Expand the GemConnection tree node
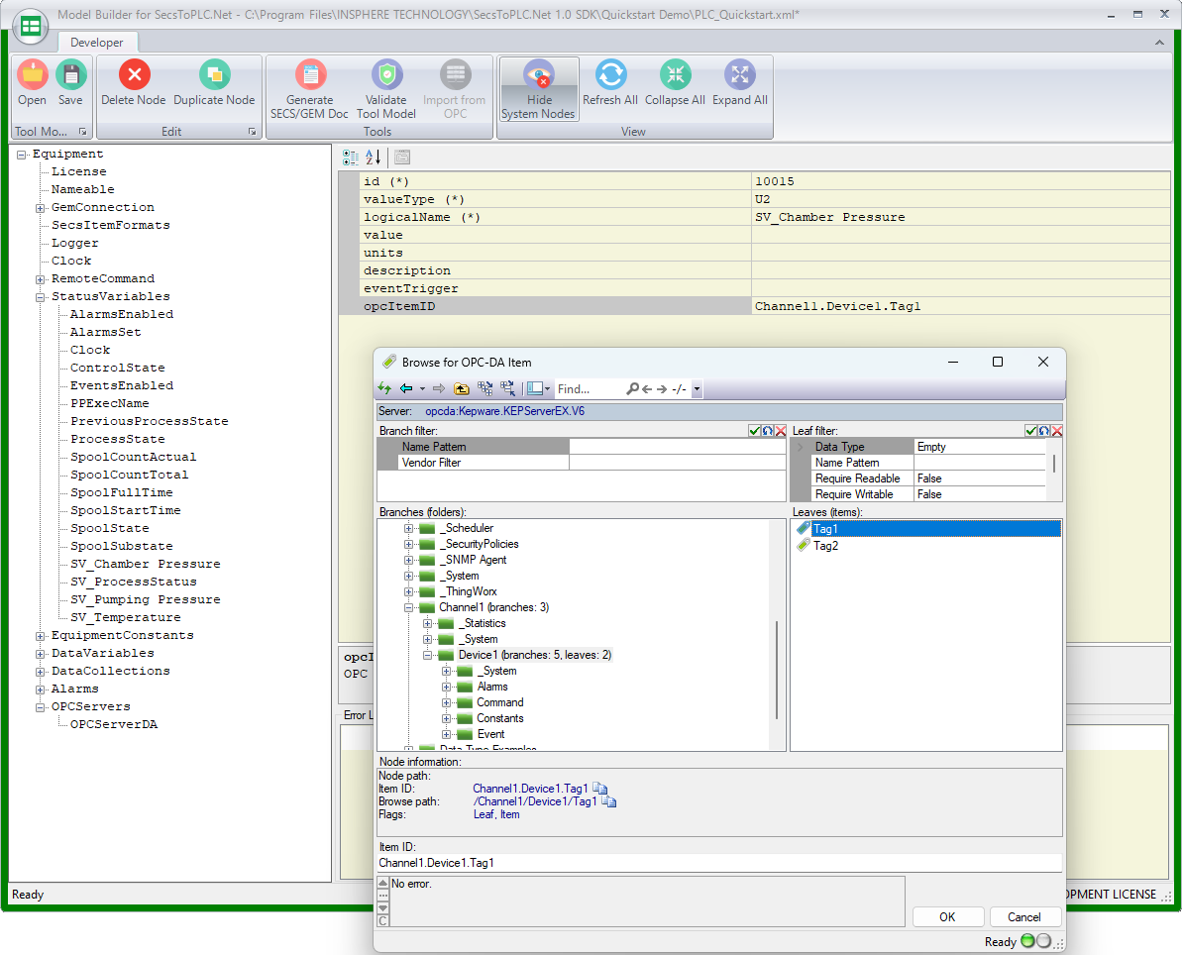The width and height of the screenshot is (1183, 955). click(x=41, y=208)
